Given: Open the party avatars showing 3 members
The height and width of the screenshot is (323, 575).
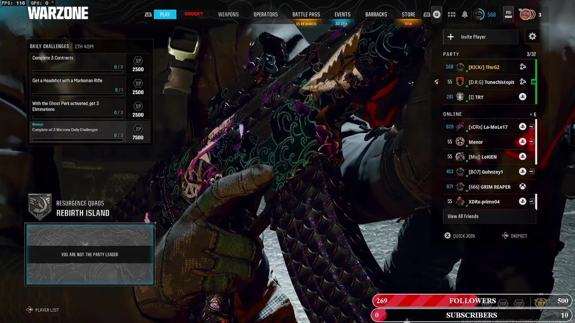Looking at the screenshot, I should pos(527,14).
